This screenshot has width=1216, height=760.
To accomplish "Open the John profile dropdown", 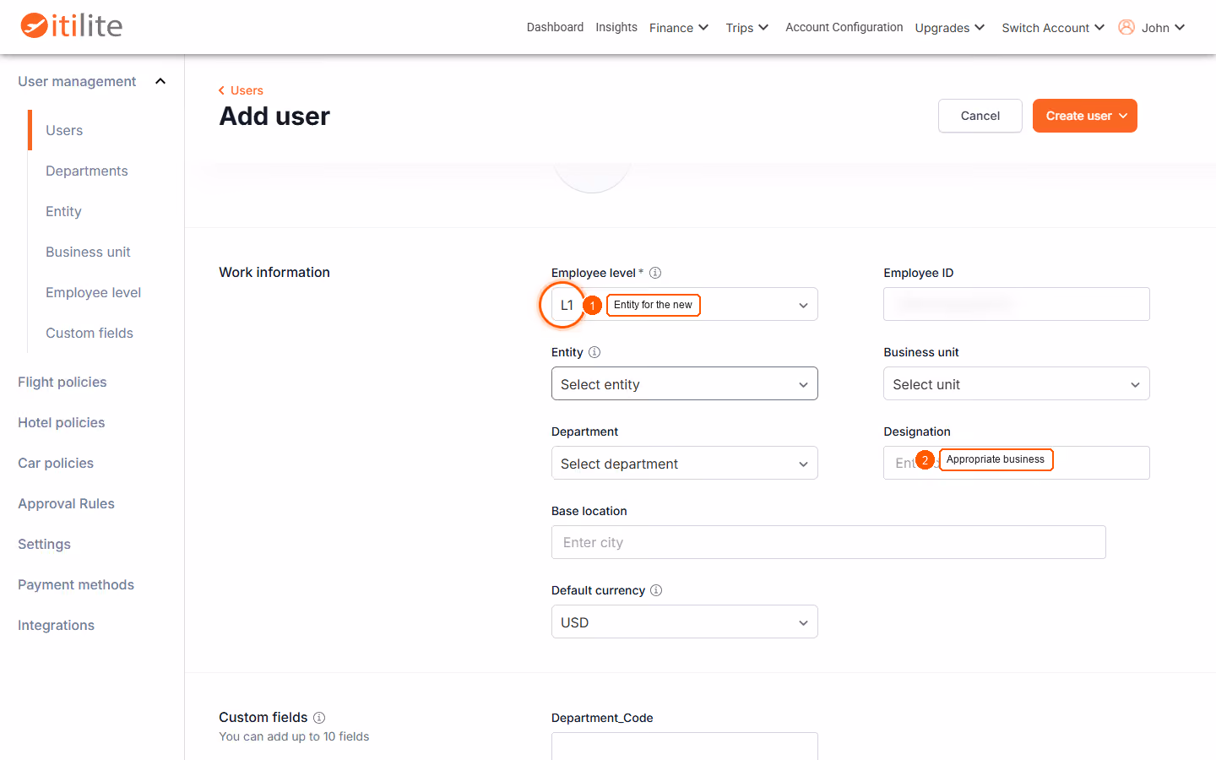I will click(x=1163, y=28).
